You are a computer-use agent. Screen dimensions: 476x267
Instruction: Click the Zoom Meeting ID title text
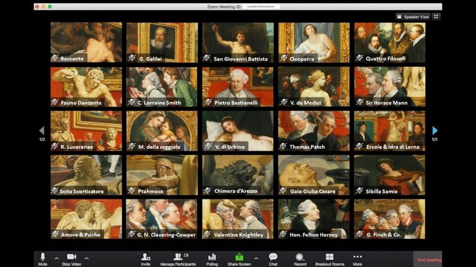click(x=224, y=7)
